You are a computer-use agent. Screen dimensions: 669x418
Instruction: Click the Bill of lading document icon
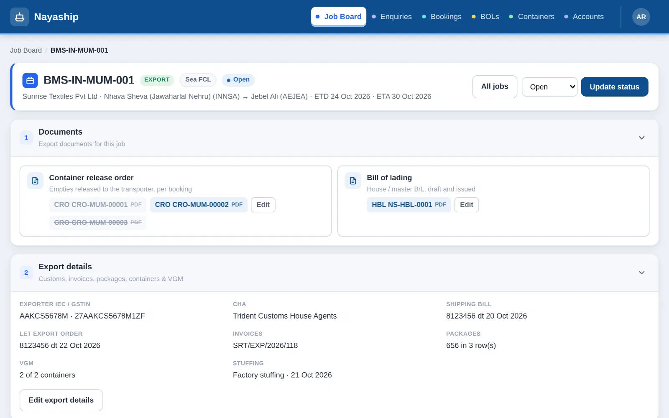point(353,181)
